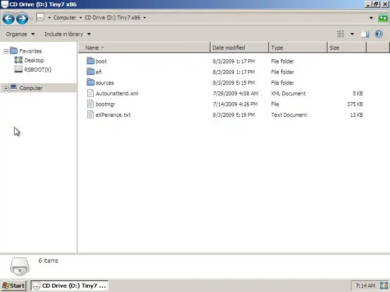Select the boot folder icon
The image size is (390, 292).
[x=91, y=61]
